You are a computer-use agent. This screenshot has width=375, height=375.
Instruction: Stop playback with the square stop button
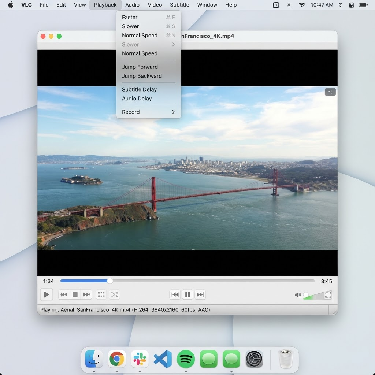pos(75,294)
